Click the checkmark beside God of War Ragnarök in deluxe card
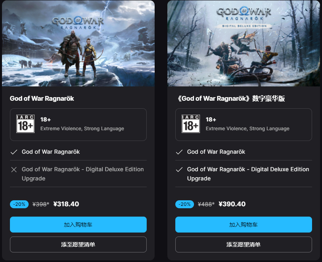The image size is (322, 262). pyautogui.click(x=179, y=152)
